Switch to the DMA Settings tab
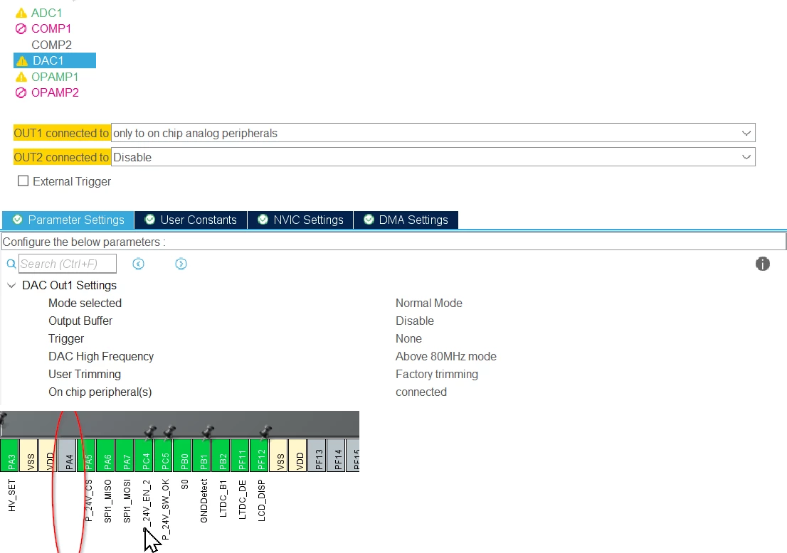The image size is (787, 553). click(x=406, y=220)
